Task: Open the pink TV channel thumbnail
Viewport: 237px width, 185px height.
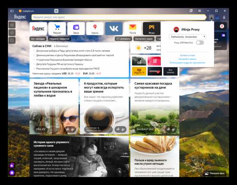Action: click(x=154, y=61)
